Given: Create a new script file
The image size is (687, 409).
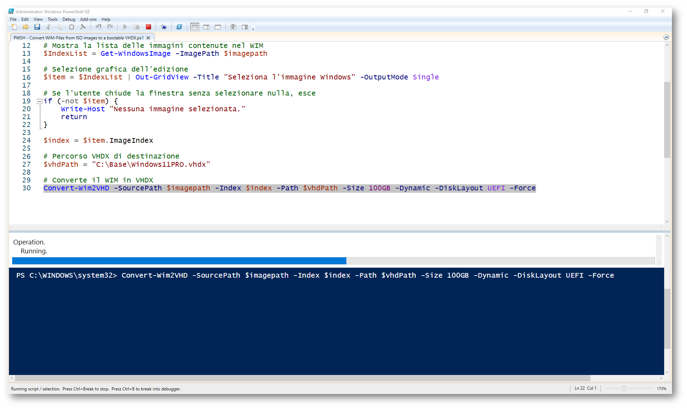Looking at the screenshot, I should (14, 27).
